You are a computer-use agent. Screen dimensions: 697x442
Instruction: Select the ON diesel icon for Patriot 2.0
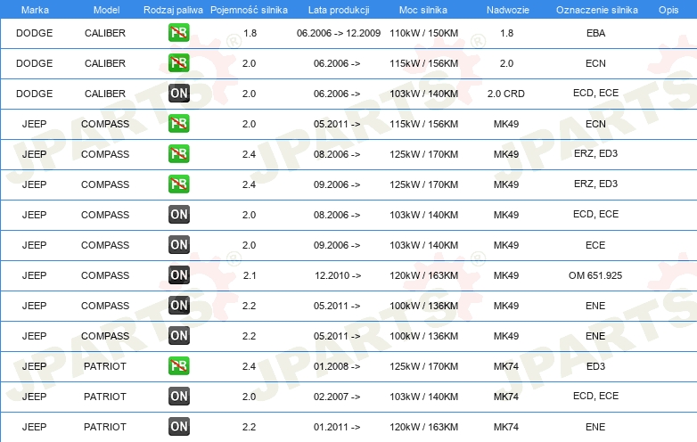[x=178, y=397]
